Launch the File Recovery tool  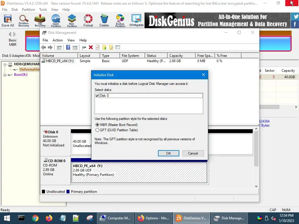pyautogui.click(x=40, y=21)
